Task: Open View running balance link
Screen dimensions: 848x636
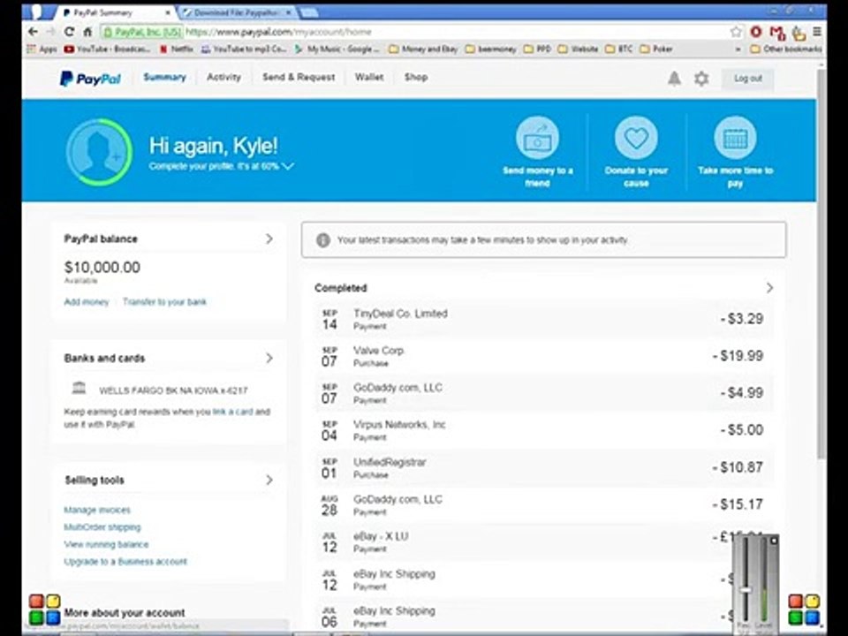Action: [x=106, y=544]
